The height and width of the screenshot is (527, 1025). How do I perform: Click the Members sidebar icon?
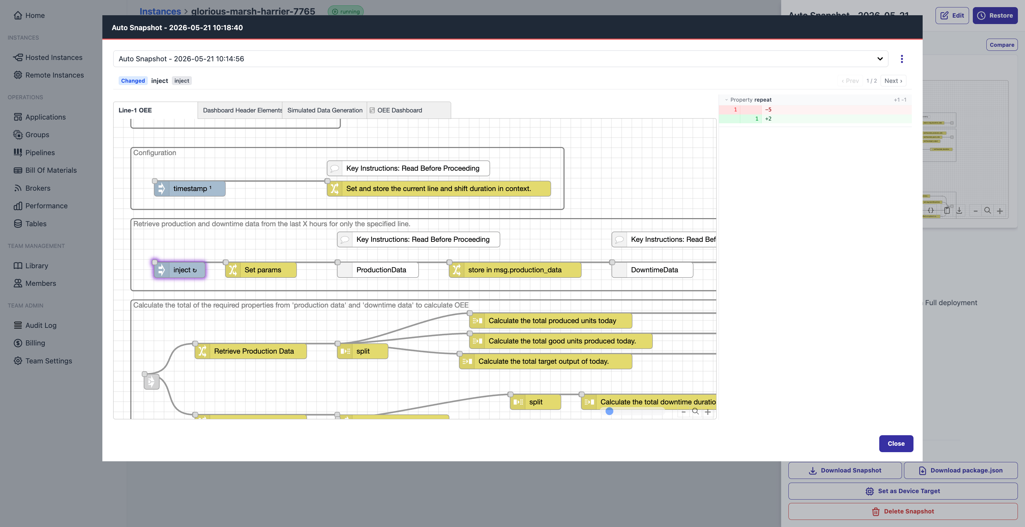point(18,283)
